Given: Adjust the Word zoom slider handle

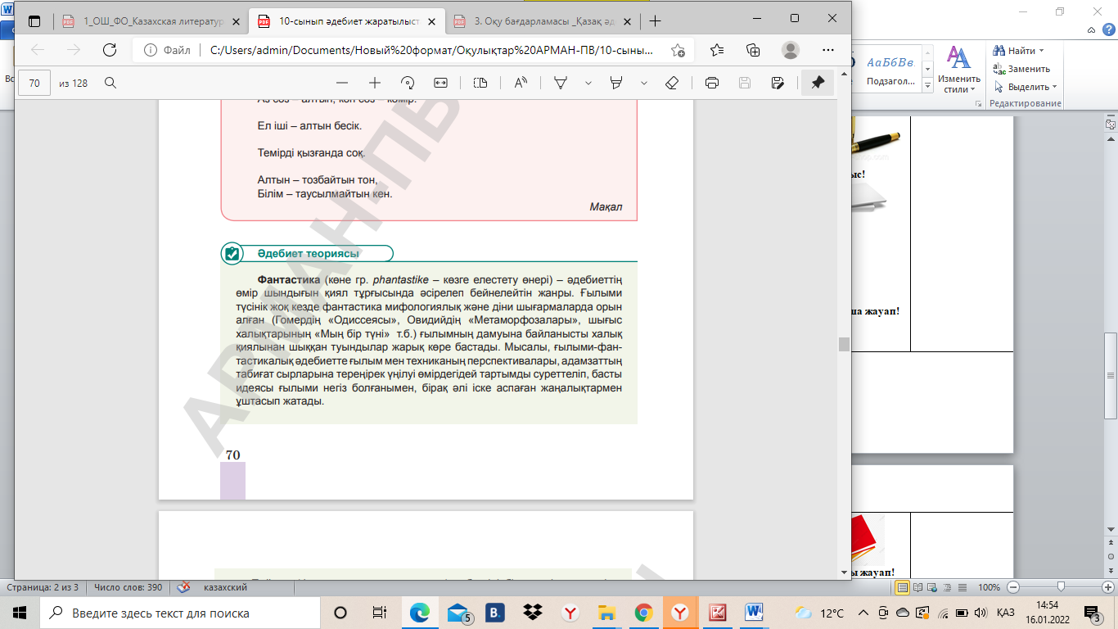Looking at the screenshot, I should point(1061,586).
